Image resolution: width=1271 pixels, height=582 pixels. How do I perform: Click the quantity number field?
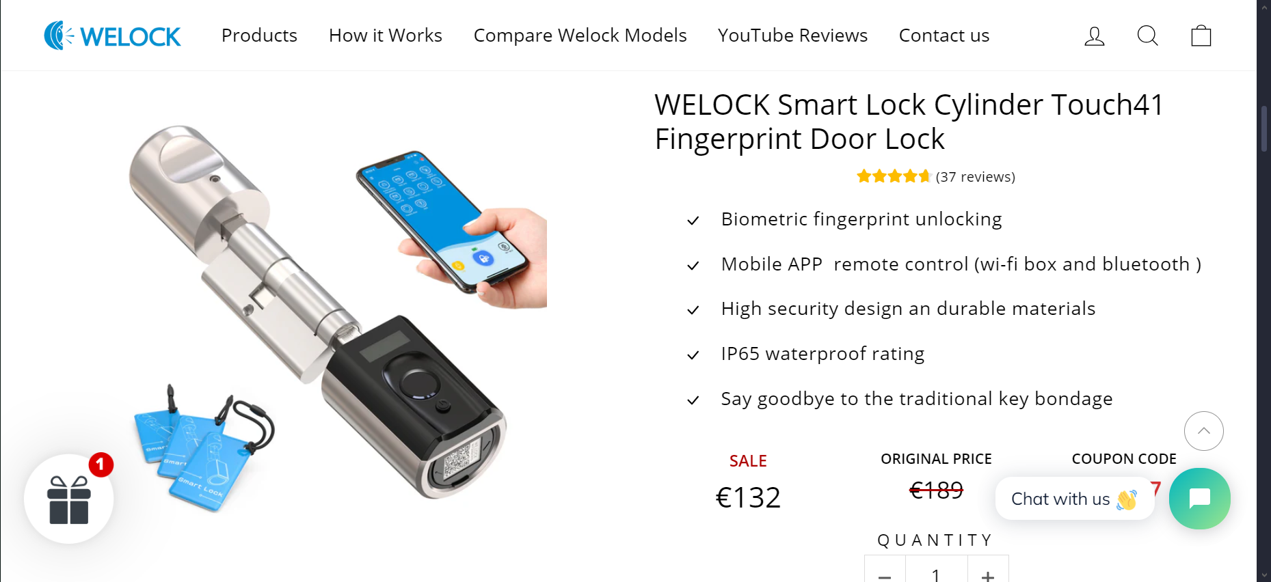[936, 572]
